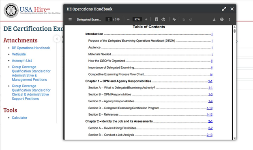253x150 pixels.
Task: Open the Acronym List attachment
Action: point(22,61)
